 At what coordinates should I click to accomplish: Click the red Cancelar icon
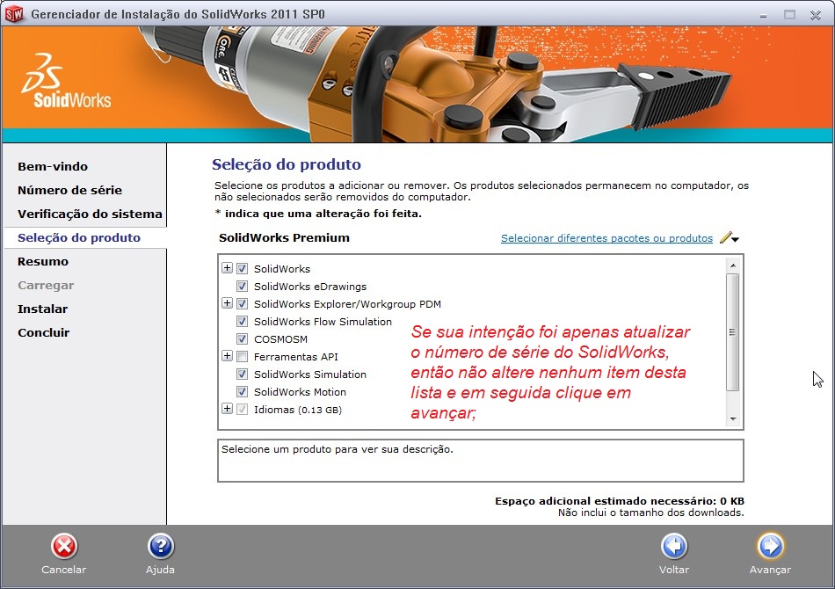(x=64, y=547)
